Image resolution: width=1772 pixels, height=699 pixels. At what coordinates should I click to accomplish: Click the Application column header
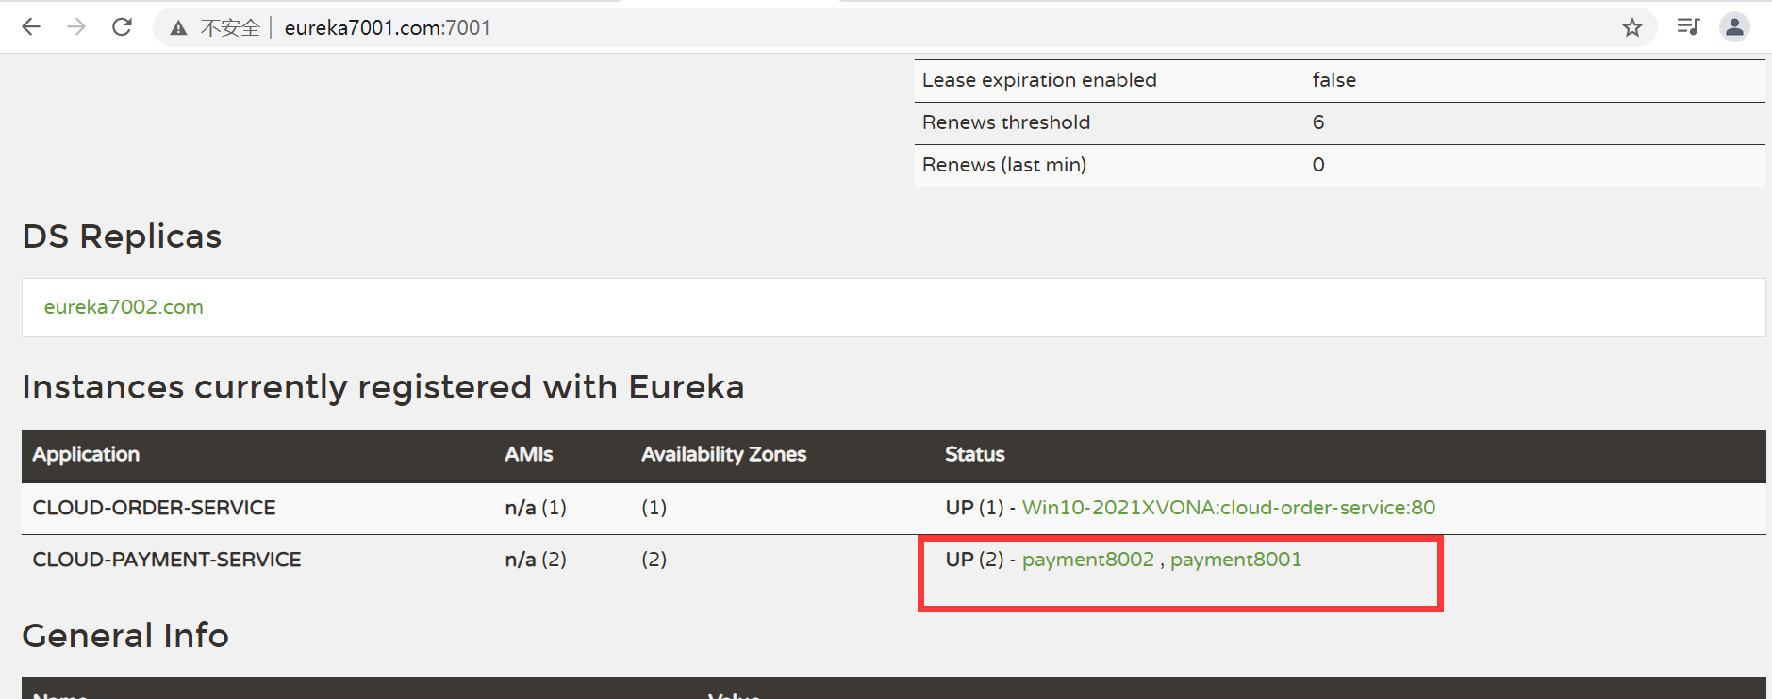(x=86, y=454)
